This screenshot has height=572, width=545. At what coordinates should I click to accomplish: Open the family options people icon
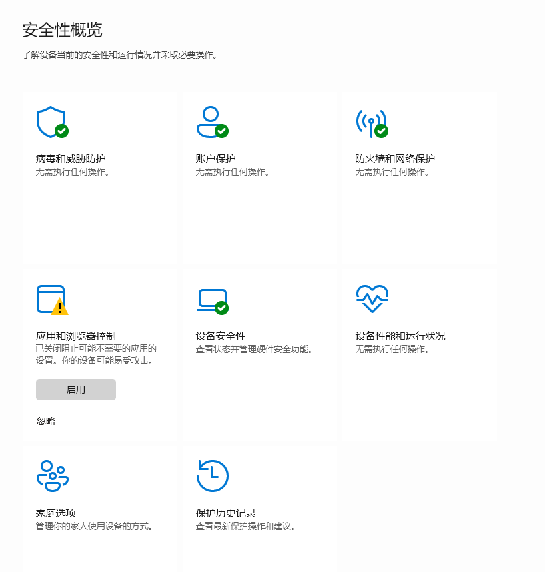click(x=52, y=476)
